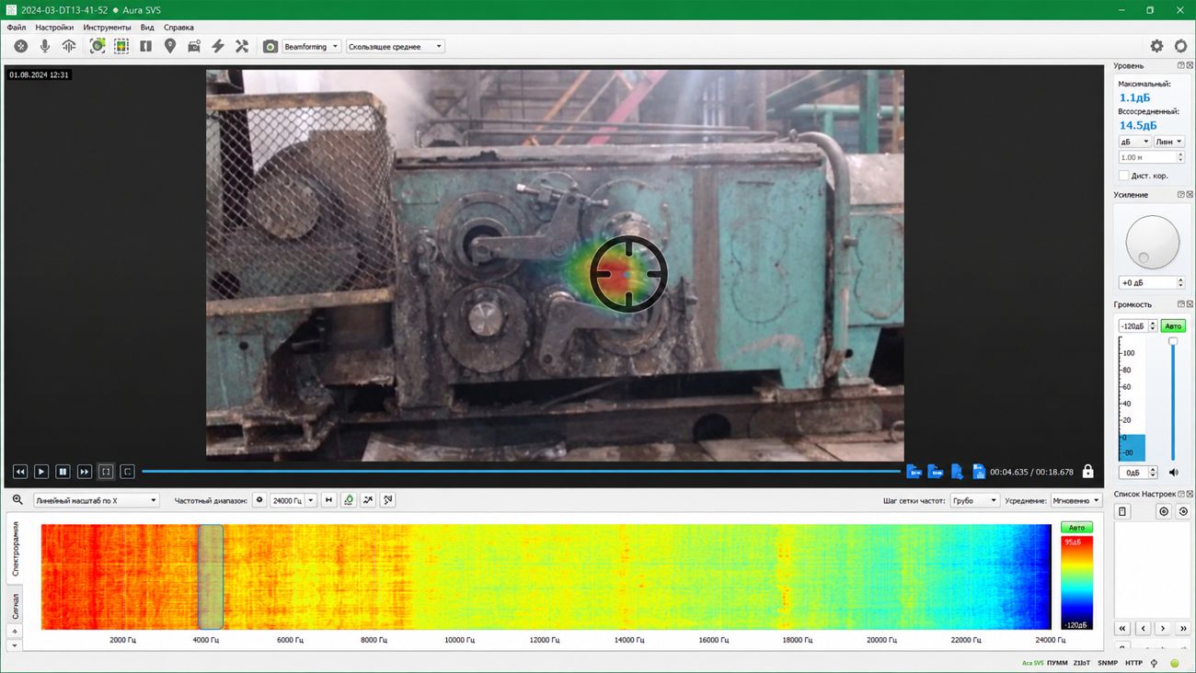The width and height of the screenshot is (1196, 673).
Task: Click the video camera record icon
Action: click(x=194, y=46)
